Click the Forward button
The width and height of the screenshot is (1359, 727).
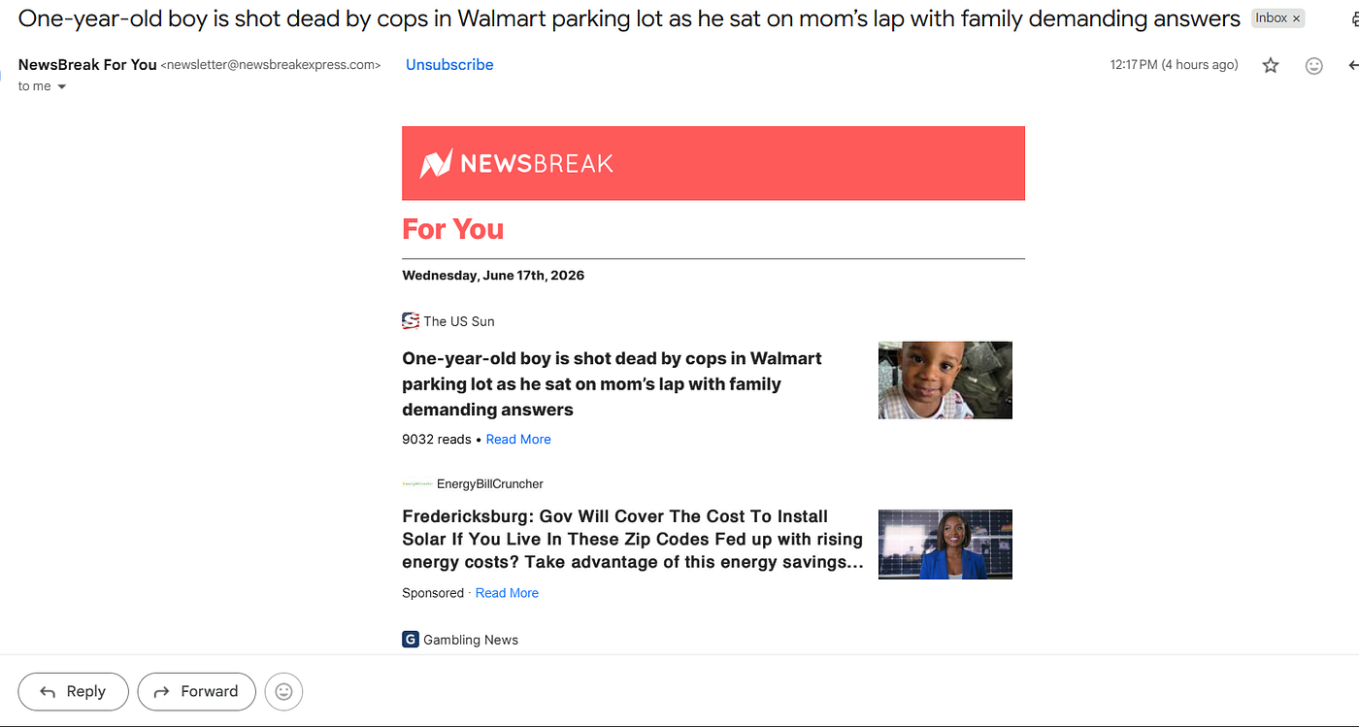(x=196, y=691)
